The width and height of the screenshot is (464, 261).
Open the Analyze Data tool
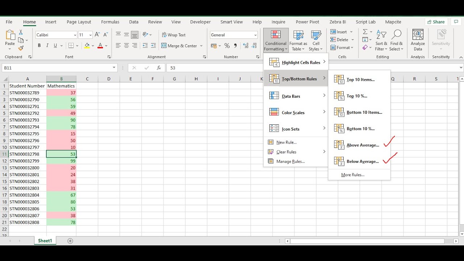(418, 40)
